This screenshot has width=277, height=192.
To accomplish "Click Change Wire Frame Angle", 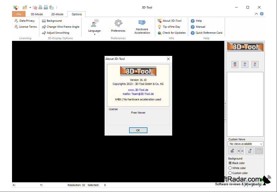I will coord(61,27).
